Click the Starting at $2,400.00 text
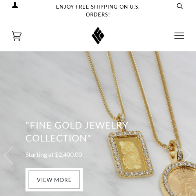Image resolution: width=196 pixels, height=196 pixels. pos(54,155)
